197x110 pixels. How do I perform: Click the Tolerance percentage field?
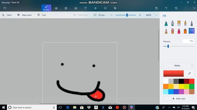188,41
